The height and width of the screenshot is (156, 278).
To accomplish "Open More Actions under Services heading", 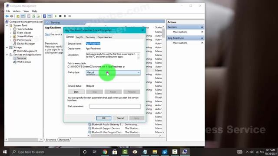I will click(x=180, y=32).
